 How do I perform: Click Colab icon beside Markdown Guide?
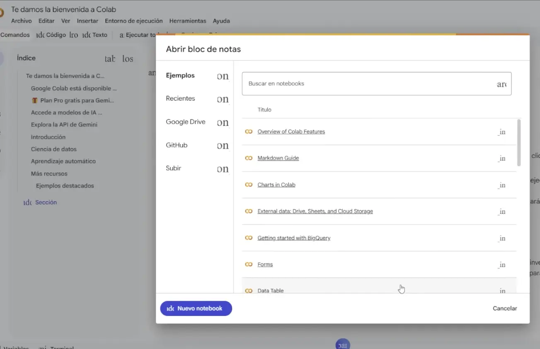(249, 158)
